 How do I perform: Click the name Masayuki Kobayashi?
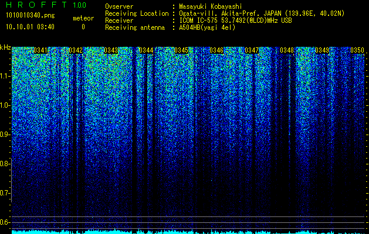click(x=211, y=6)
